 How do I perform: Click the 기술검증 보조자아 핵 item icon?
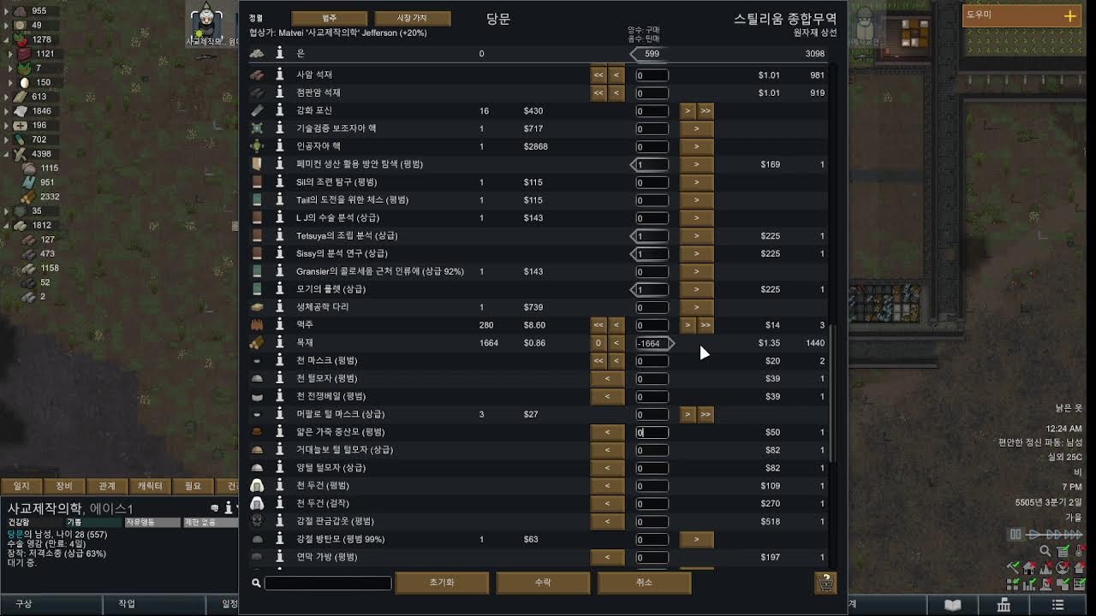coord(257,128)
